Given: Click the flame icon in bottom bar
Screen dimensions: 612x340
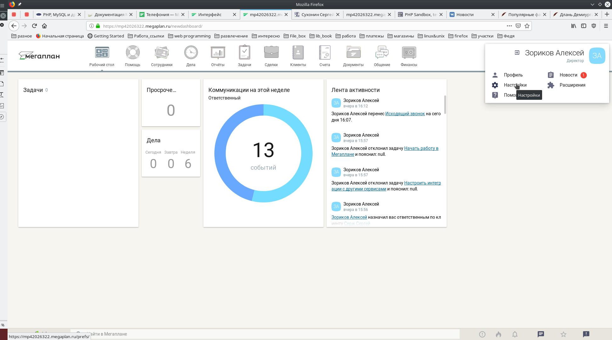Looking at the screenshot, I should coord(498,334).
